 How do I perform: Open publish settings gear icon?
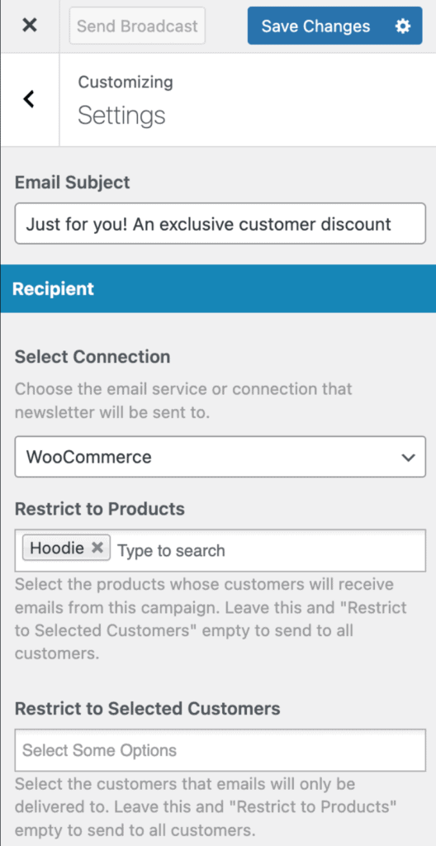(403, 26)
